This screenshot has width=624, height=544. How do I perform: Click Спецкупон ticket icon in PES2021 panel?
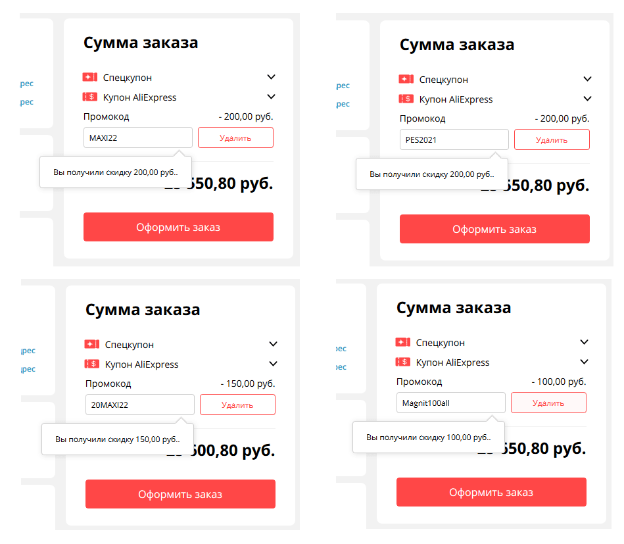point(406,80)
